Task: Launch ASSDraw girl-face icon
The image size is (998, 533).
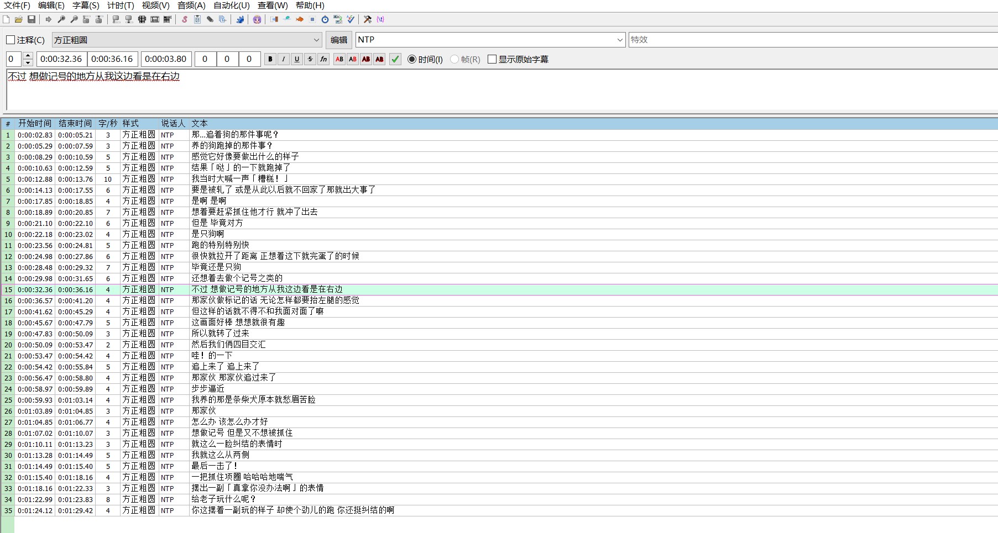Action: click(257, 19)
